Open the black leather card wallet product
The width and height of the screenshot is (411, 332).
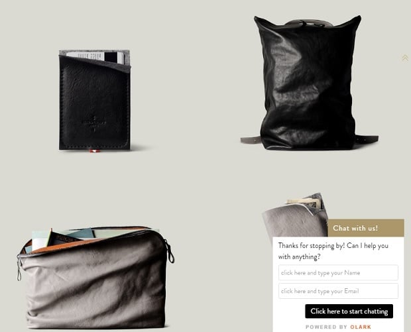pos(95,101)
